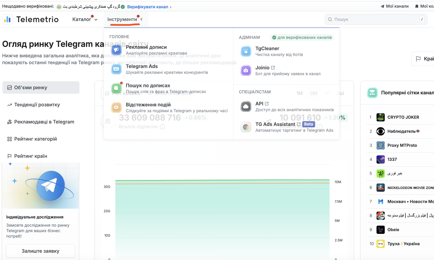Click the Telemetrio logo icon
The image size is (434, 260).
point(7,19)
